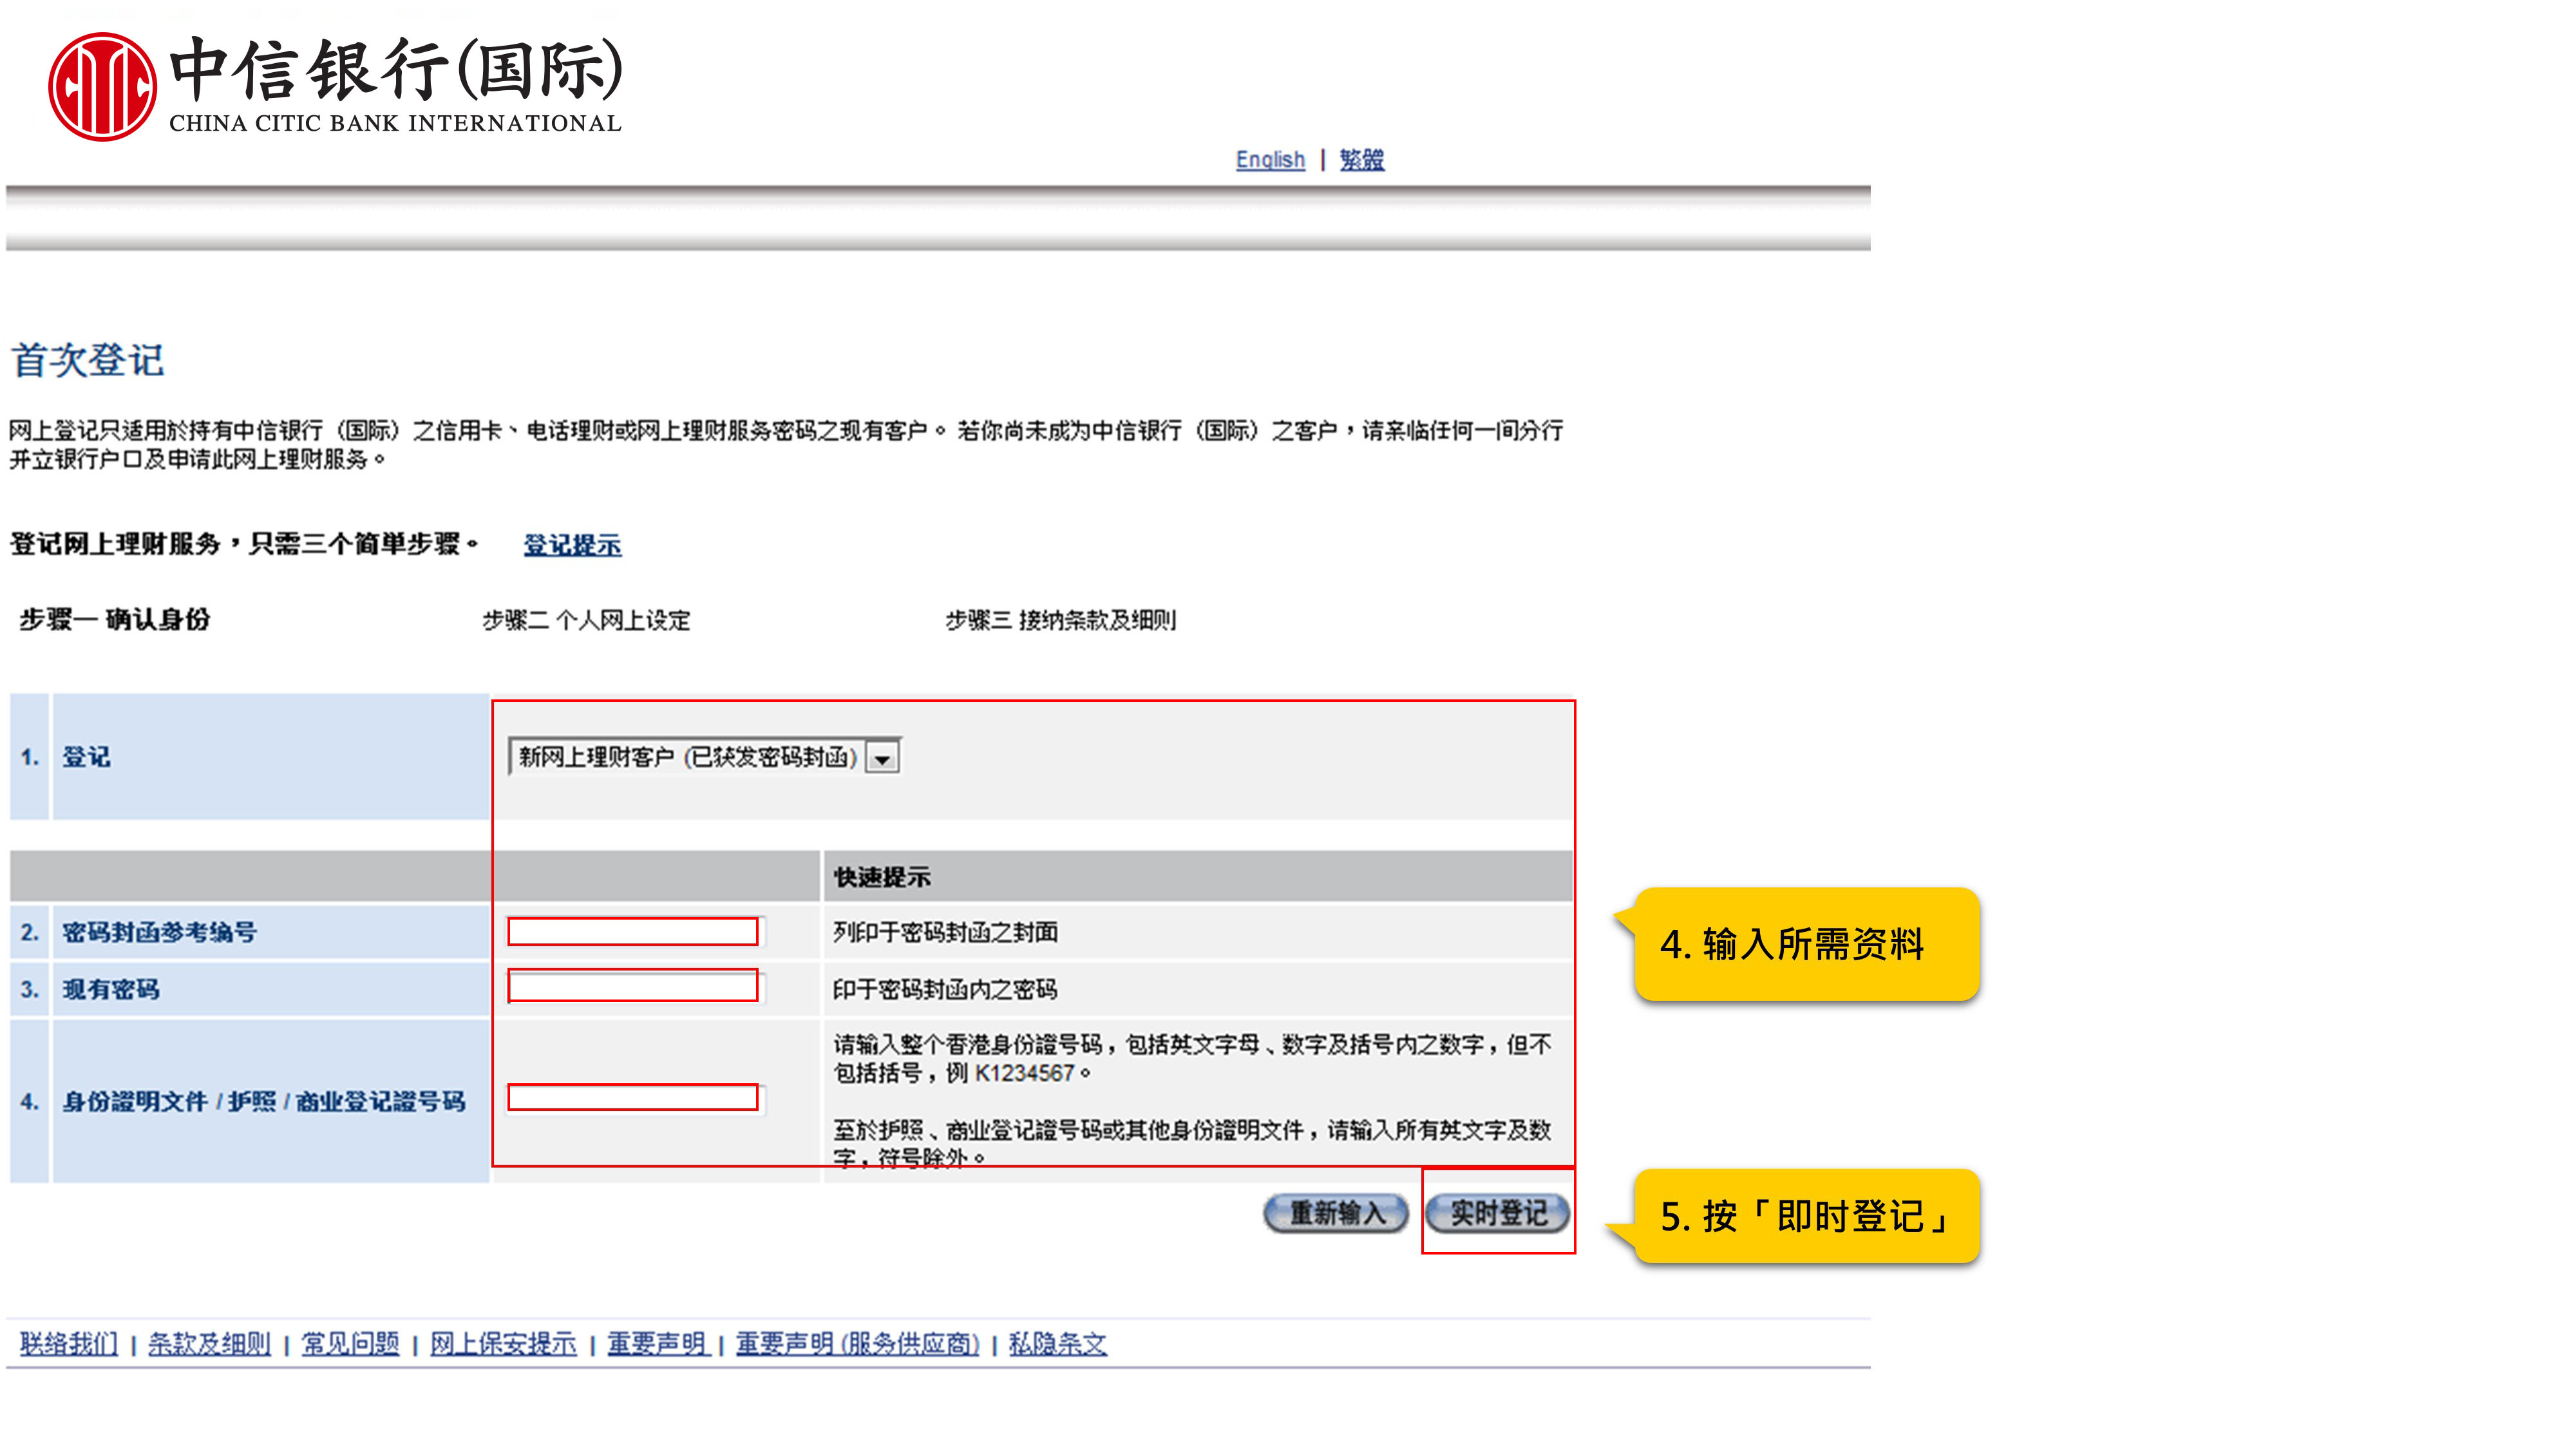
Task: Focus the 密码封函参考编号 input field
Action: point(633,932)
